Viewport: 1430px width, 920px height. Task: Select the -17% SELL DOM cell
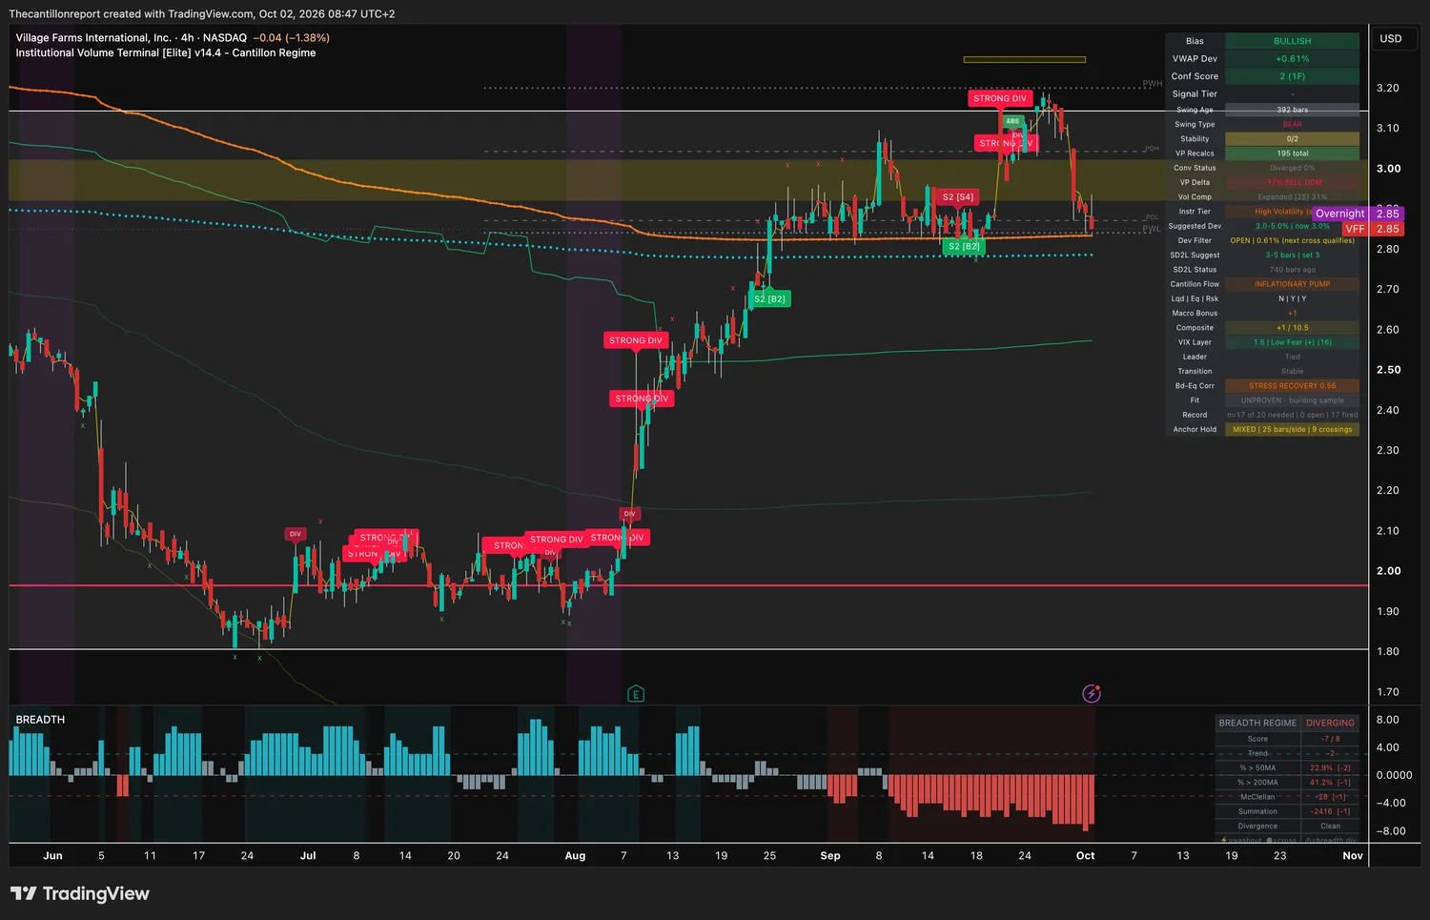pos(1292,182)
